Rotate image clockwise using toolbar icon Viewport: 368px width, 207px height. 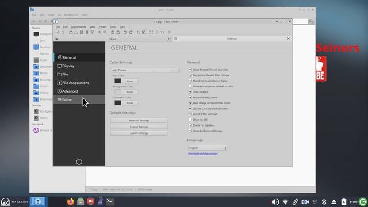[x=131, y=32]
